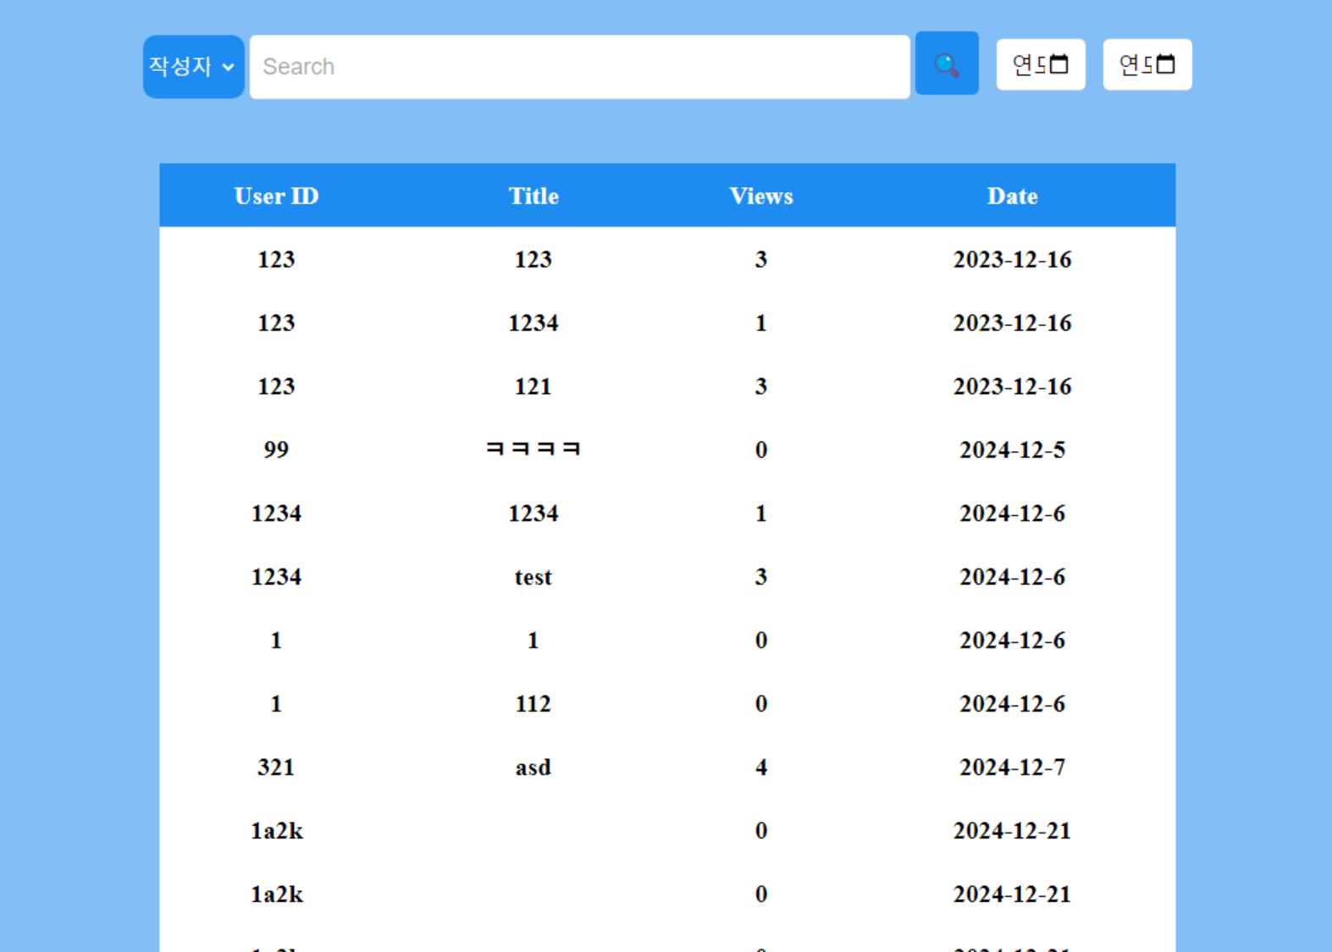The image size is (1332, 952).
Task: Open the calendar picker on the right date field
Action: coord(1165,64)
